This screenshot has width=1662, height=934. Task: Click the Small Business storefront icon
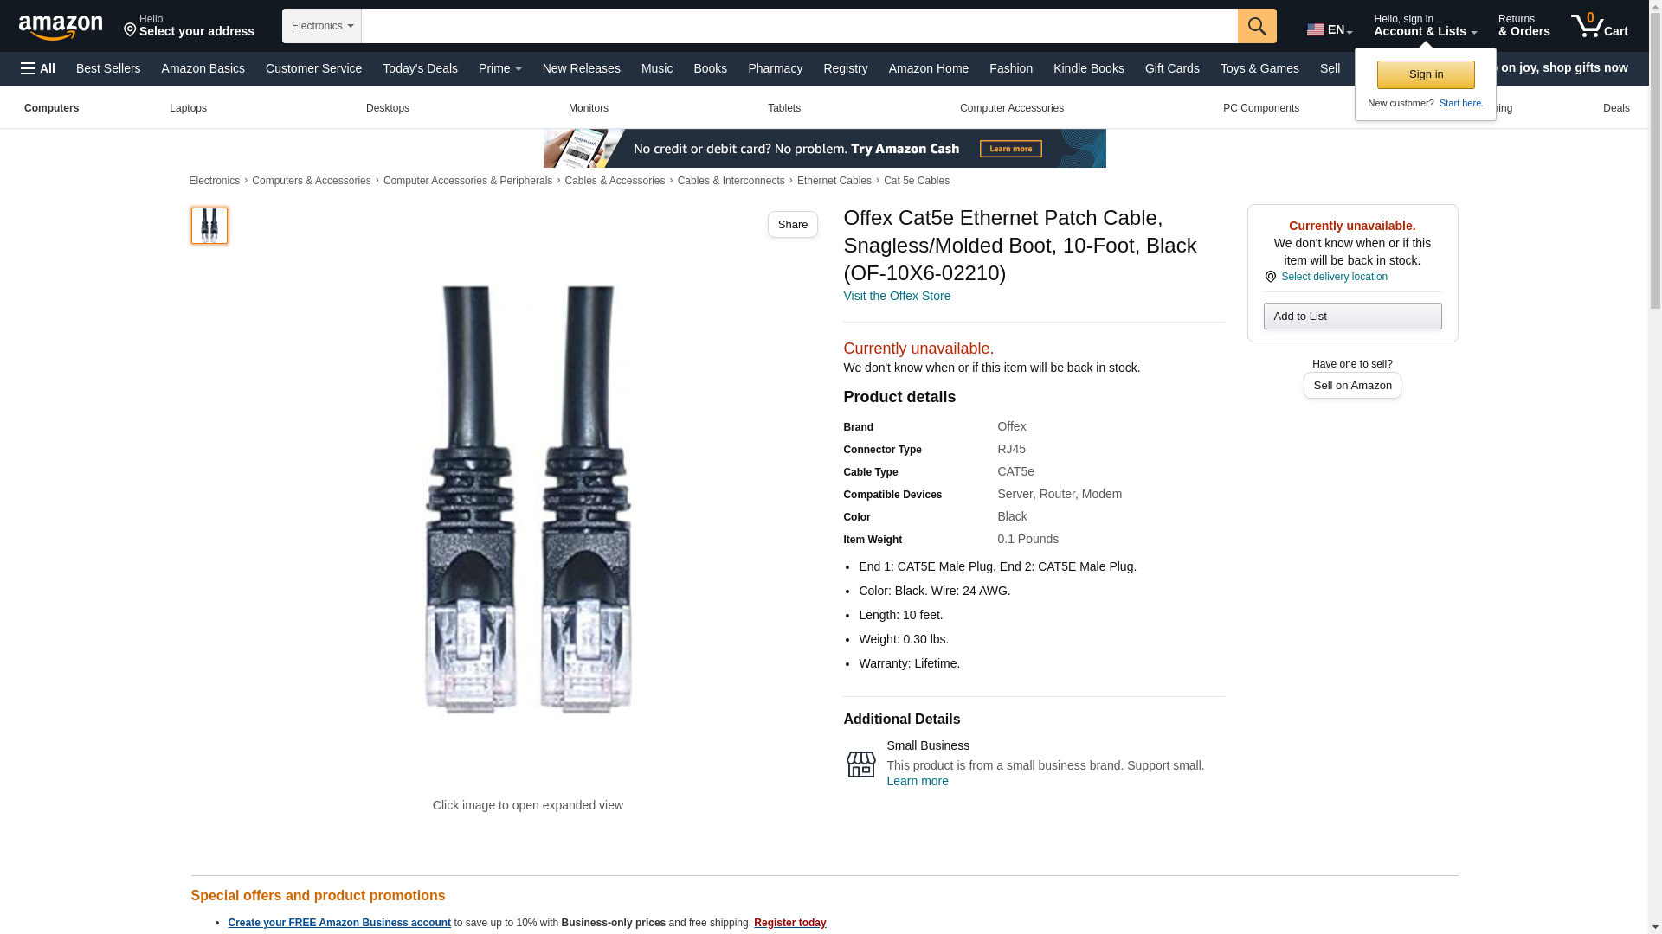860,764
